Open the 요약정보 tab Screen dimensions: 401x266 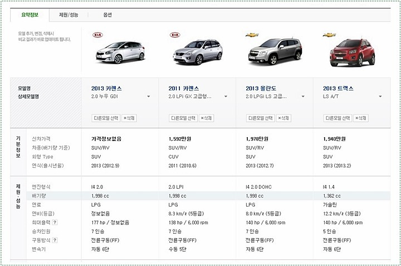coord(30,15)
